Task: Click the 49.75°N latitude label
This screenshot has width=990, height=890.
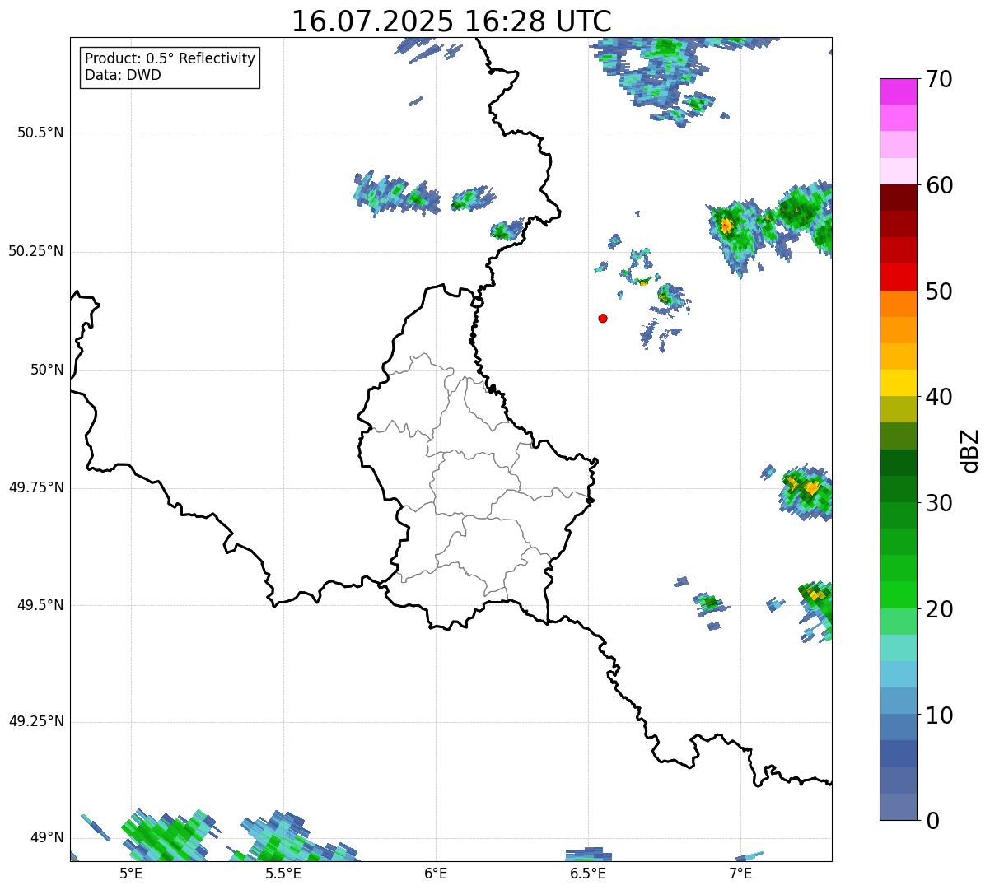Action: pos(35,487)
